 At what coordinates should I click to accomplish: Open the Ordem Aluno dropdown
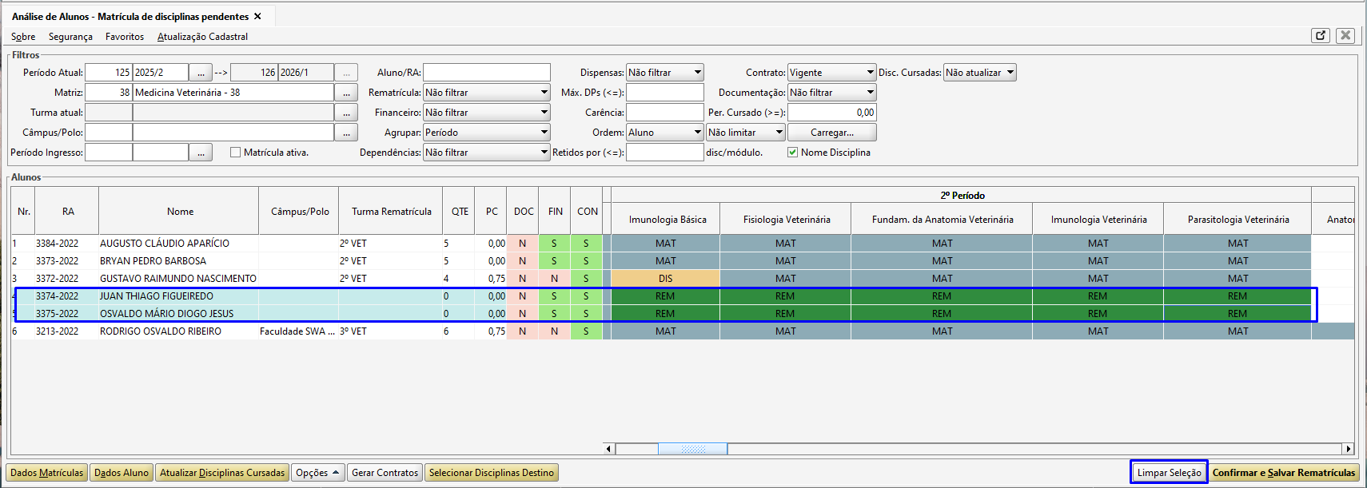tap(697, 133)
